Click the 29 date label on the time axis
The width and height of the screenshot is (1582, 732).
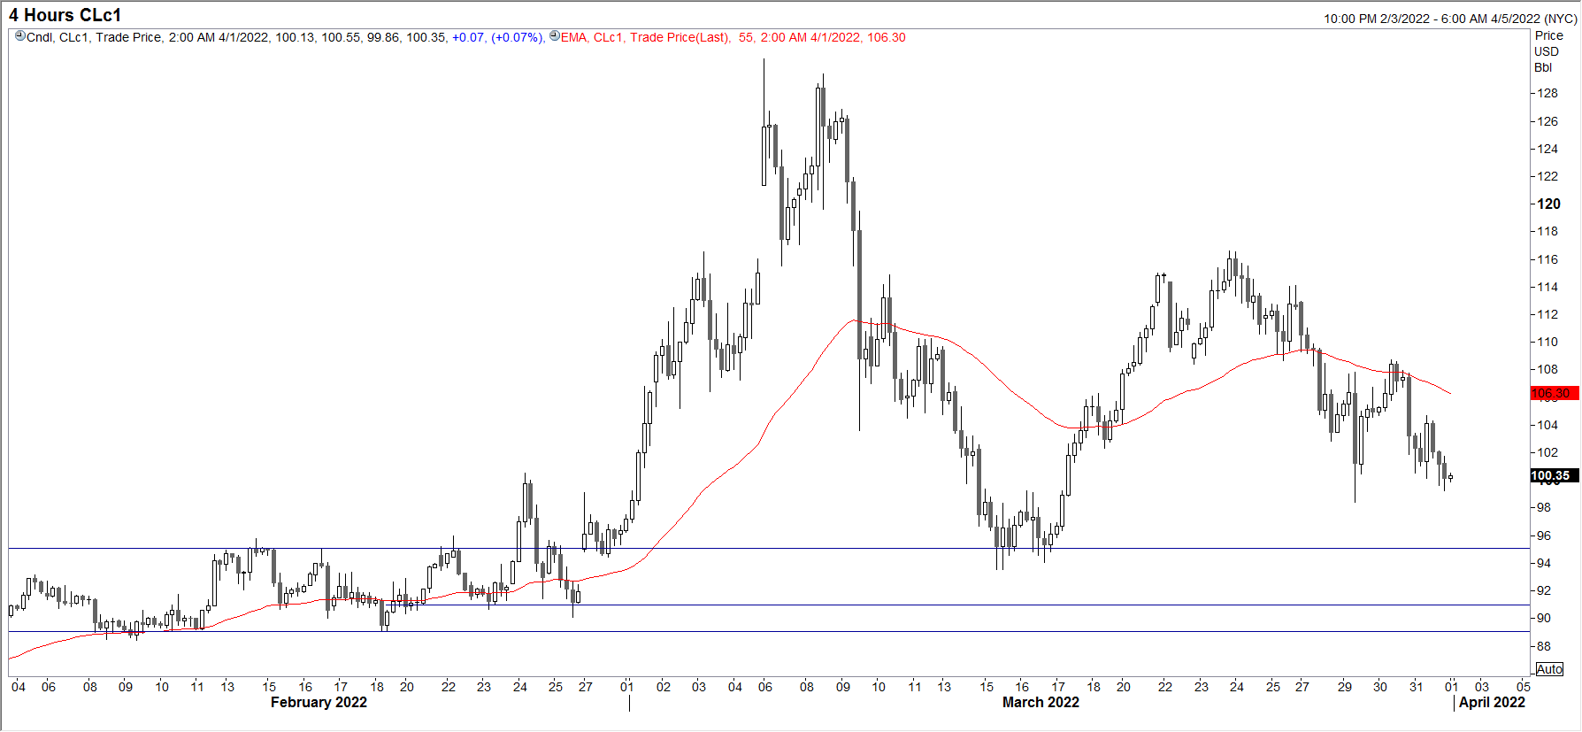1345,686
